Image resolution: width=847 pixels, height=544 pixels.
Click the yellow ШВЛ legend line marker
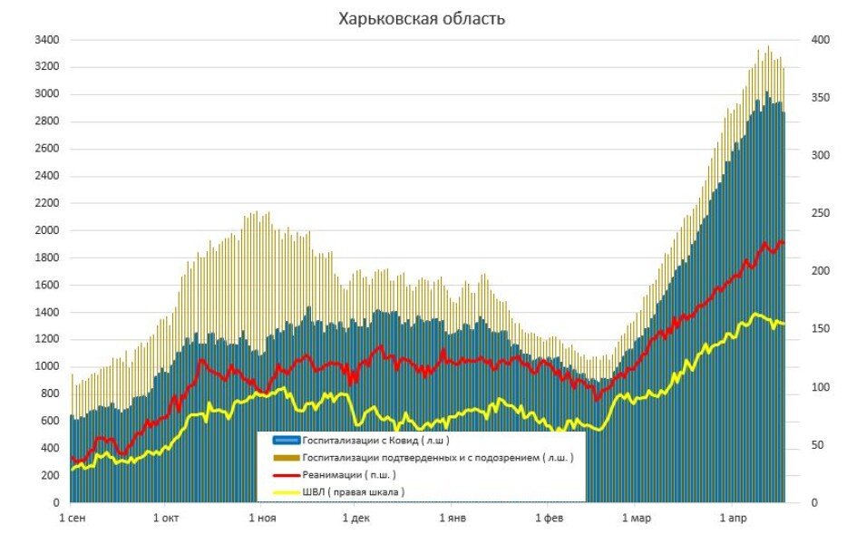coord(287,491)
